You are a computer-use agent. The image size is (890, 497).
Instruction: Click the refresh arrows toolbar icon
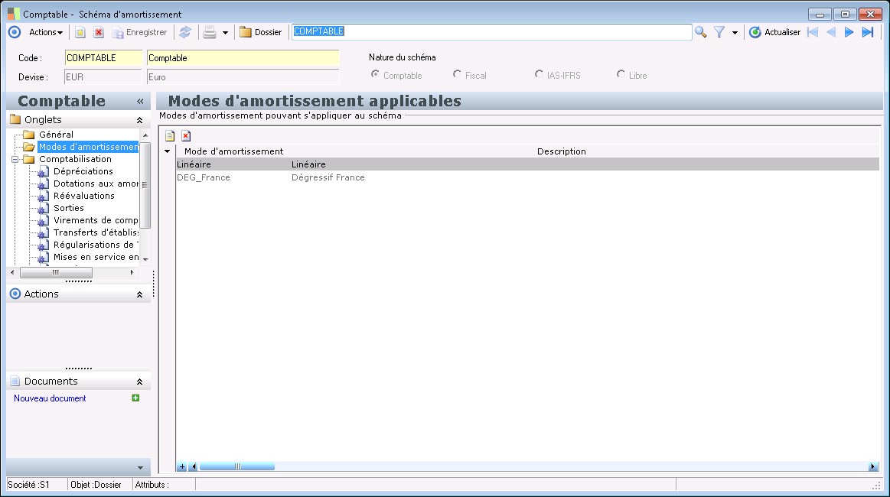(x=185, y=32)
